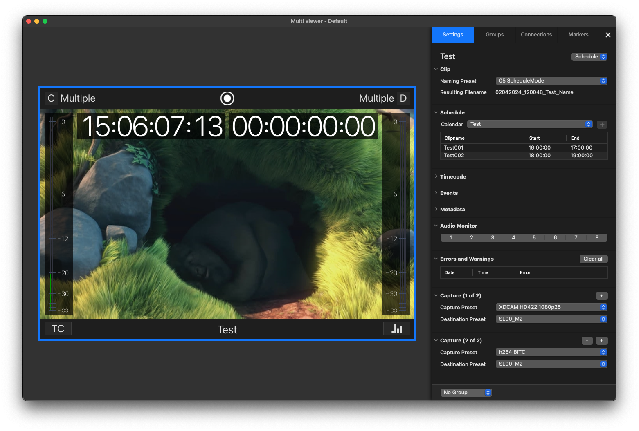Toggle audio monitor channel 2

point(472,238)
